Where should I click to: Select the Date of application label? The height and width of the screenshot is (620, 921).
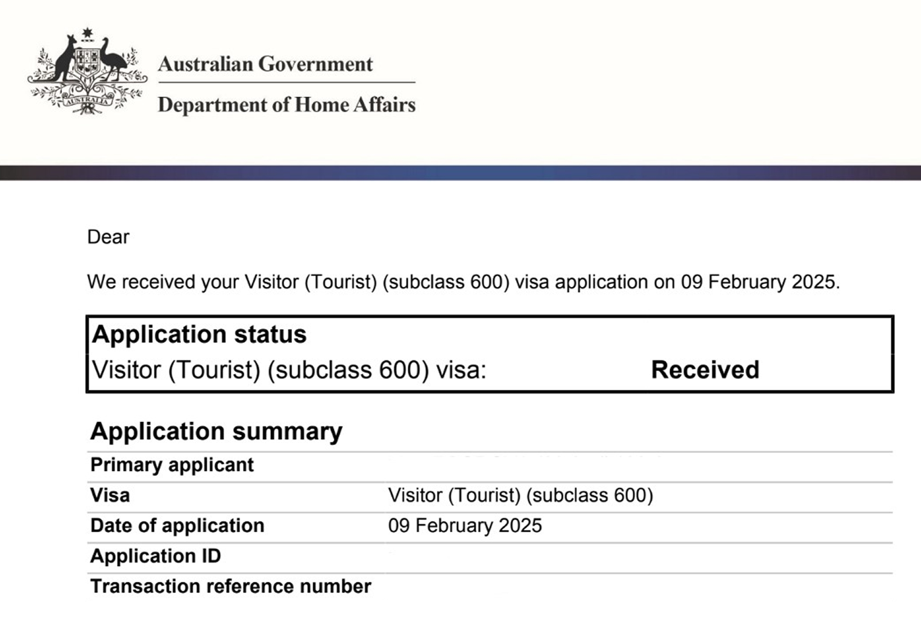pos(177,526)
